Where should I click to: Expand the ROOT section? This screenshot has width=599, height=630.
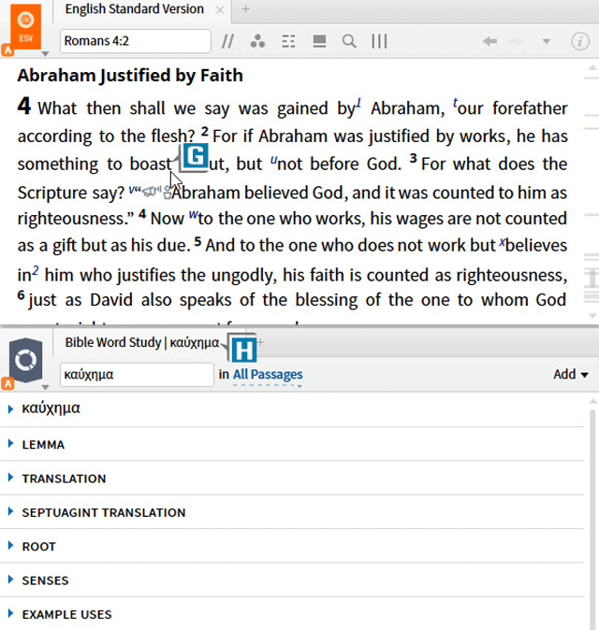tap(10, 545)
